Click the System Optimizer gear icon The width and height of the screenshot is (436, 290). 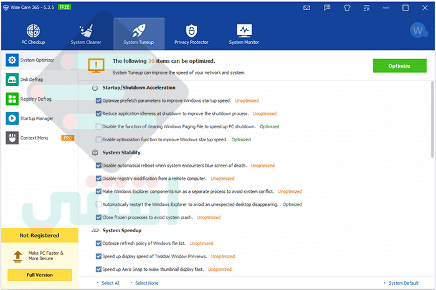12,60
